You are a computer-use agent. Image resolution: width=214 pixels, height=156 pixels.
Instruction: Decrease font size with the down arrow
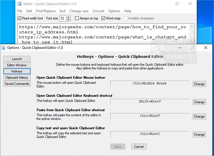(x=68, y=20)
